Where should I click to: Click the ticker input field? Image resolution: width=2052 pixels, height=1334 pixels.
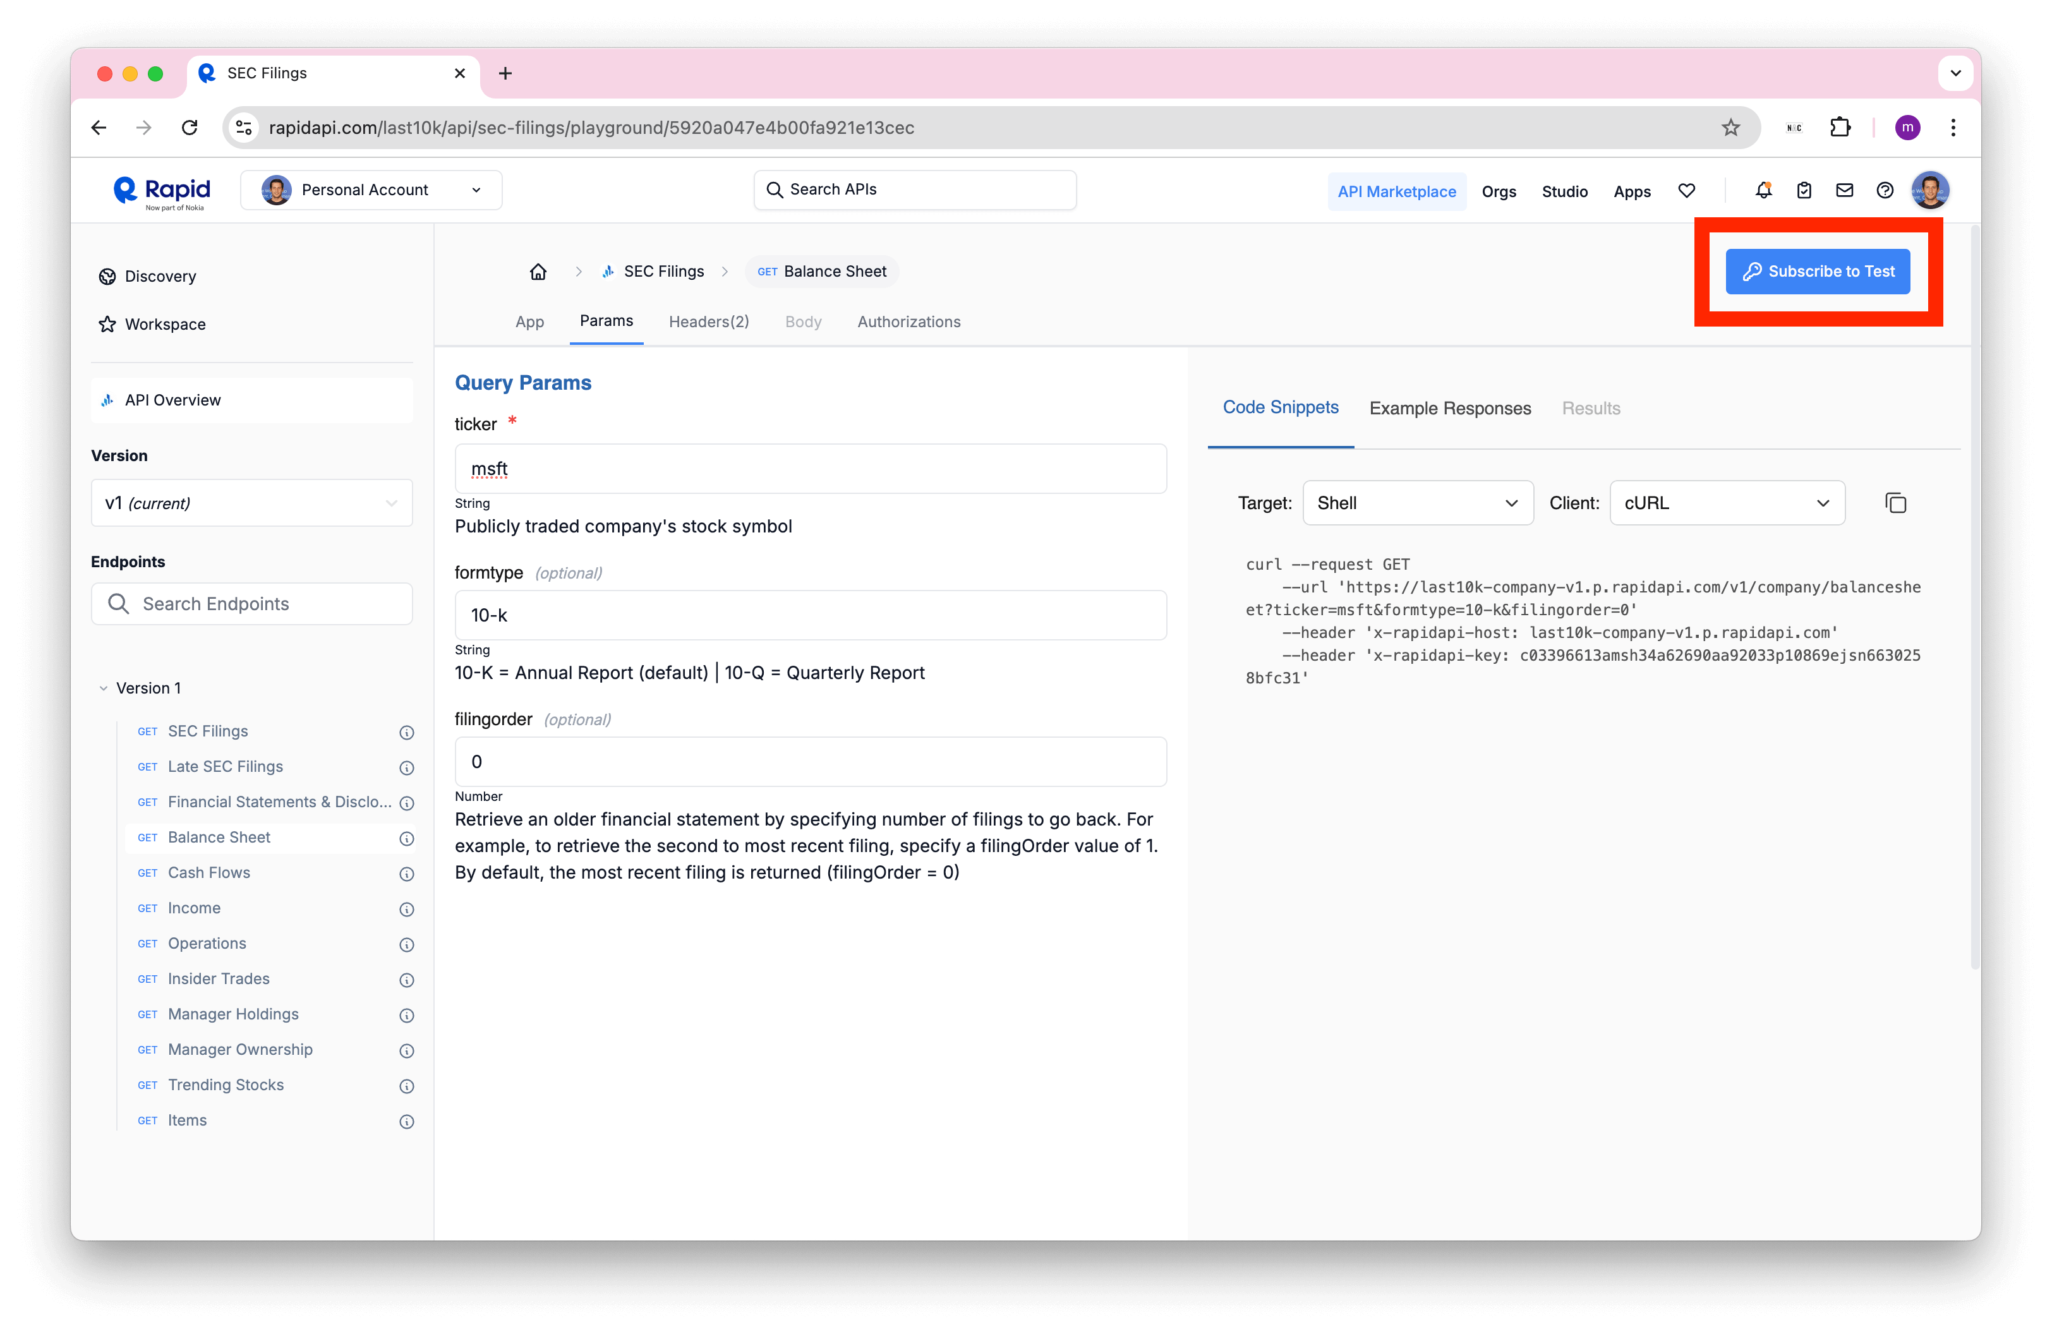[x=809, y=468]
